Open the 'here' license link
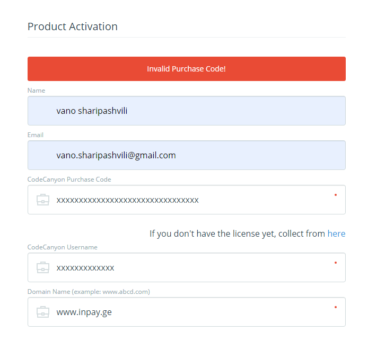Screen dimensions: 385x341 (336, 234)
